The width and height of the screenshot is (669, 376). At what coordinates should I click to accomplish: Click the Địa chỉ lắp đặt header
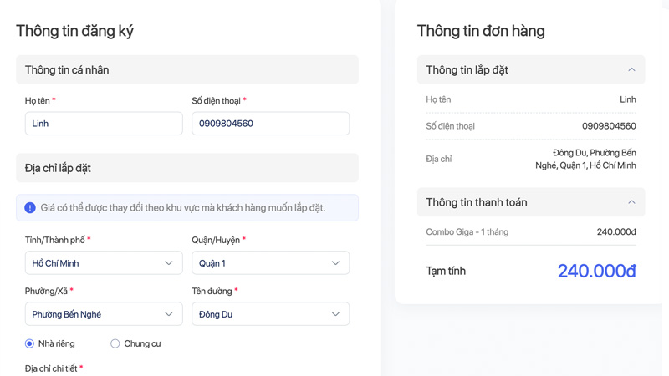pos(187,168)
